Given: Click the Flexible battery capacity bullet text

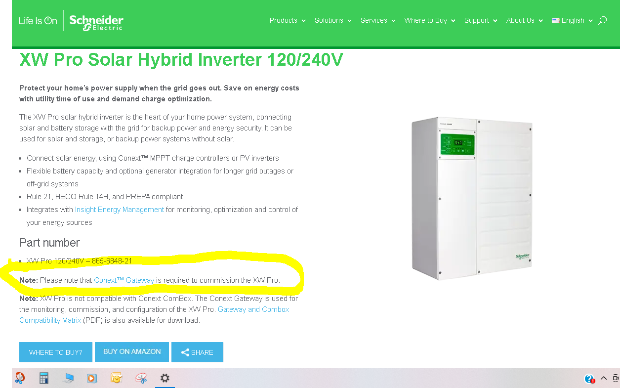Looking at the screenshot, I should pyautogui.click(x=160, y=177).
